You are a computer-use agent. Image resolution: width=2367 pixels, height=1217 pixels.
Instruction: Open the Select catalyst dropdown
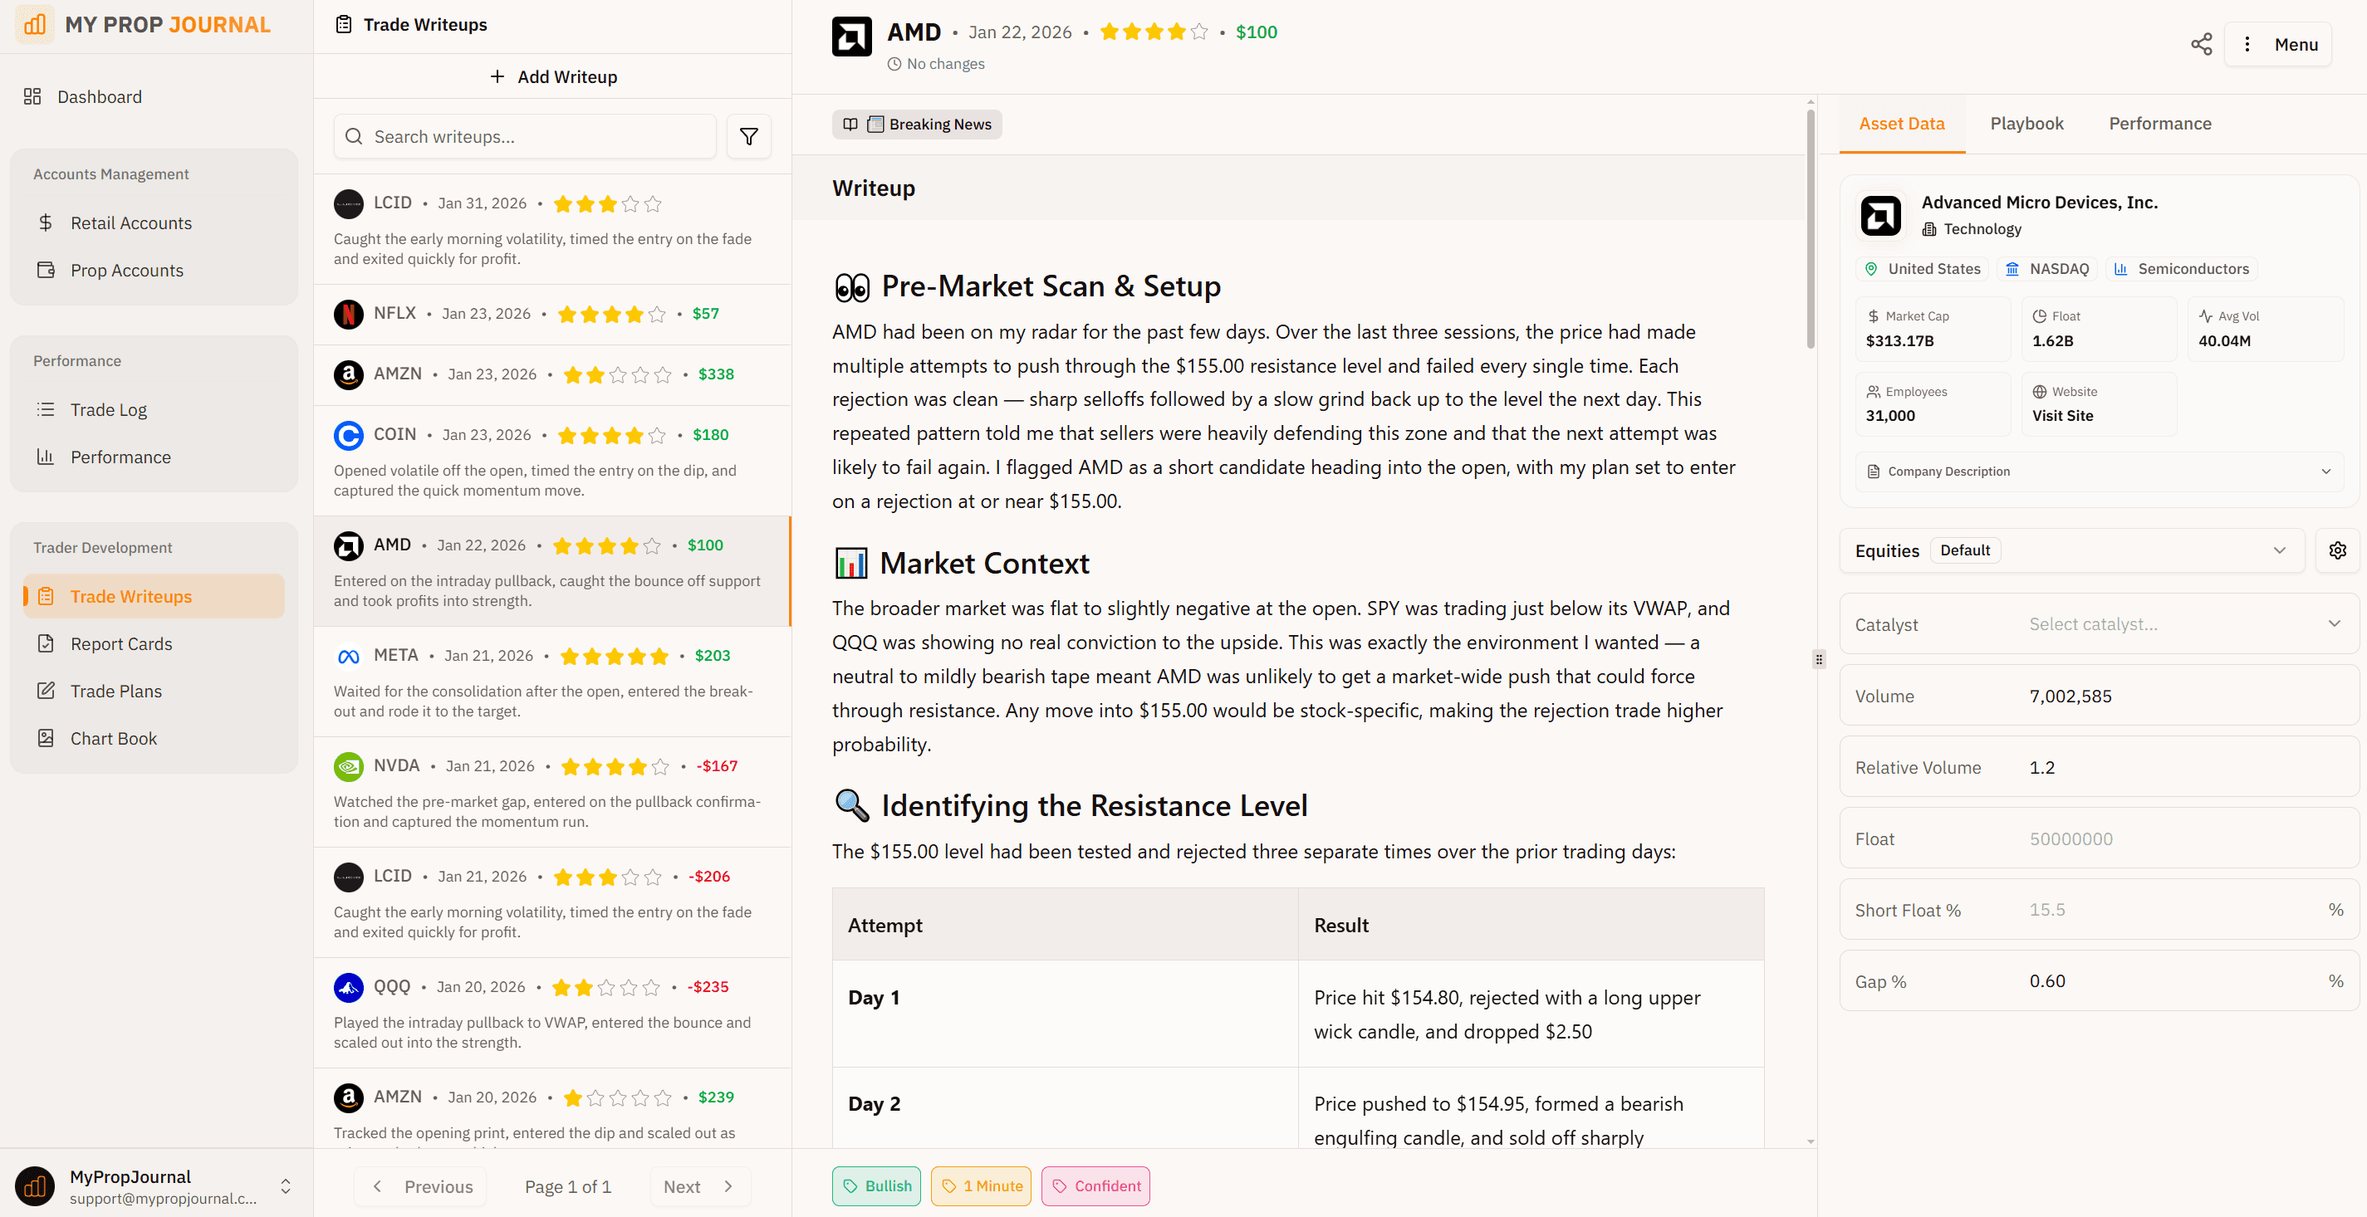tap(2186, 624)
